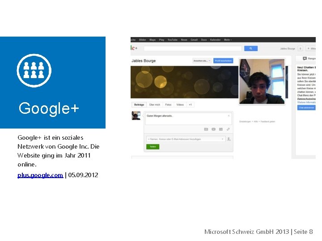Open Docs in the top bar

point(204,40)
